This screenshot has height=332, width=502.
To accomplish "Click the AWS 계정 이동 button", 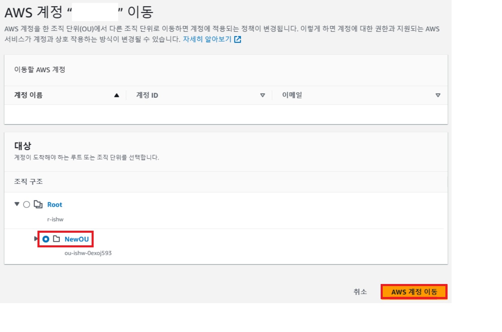I will 414,292.
